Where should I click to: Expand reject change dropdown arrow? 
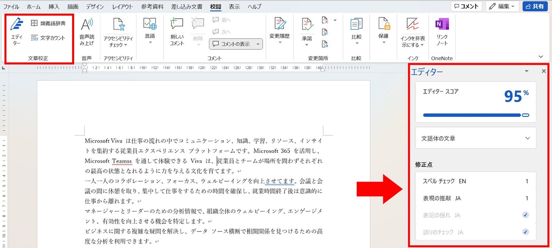(x=335, y=20)
